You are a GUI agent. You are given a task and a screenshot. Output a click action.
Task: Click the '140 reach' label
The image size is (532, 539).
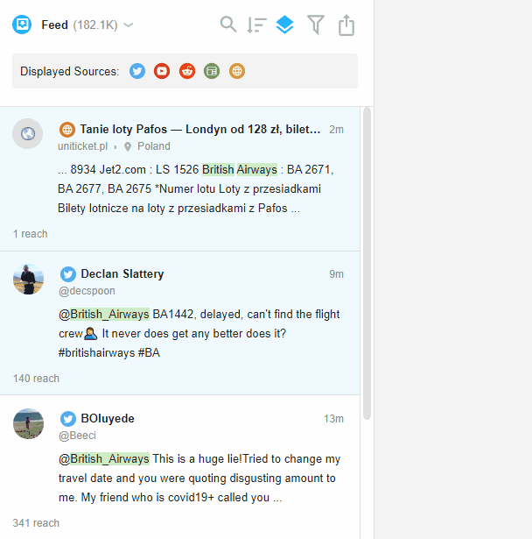point(36,379)
